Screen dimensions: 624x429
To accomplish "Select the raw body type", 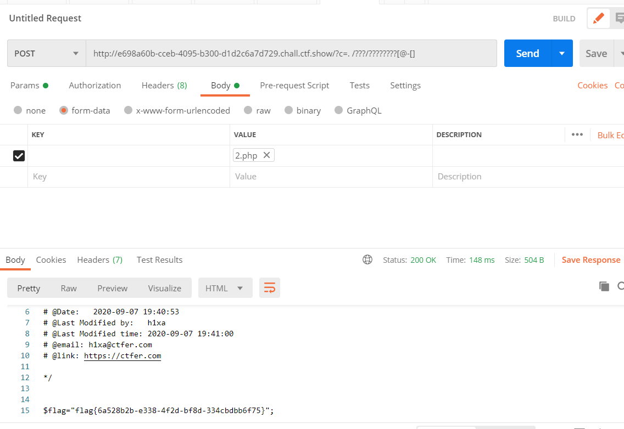I will coord(248,110).
